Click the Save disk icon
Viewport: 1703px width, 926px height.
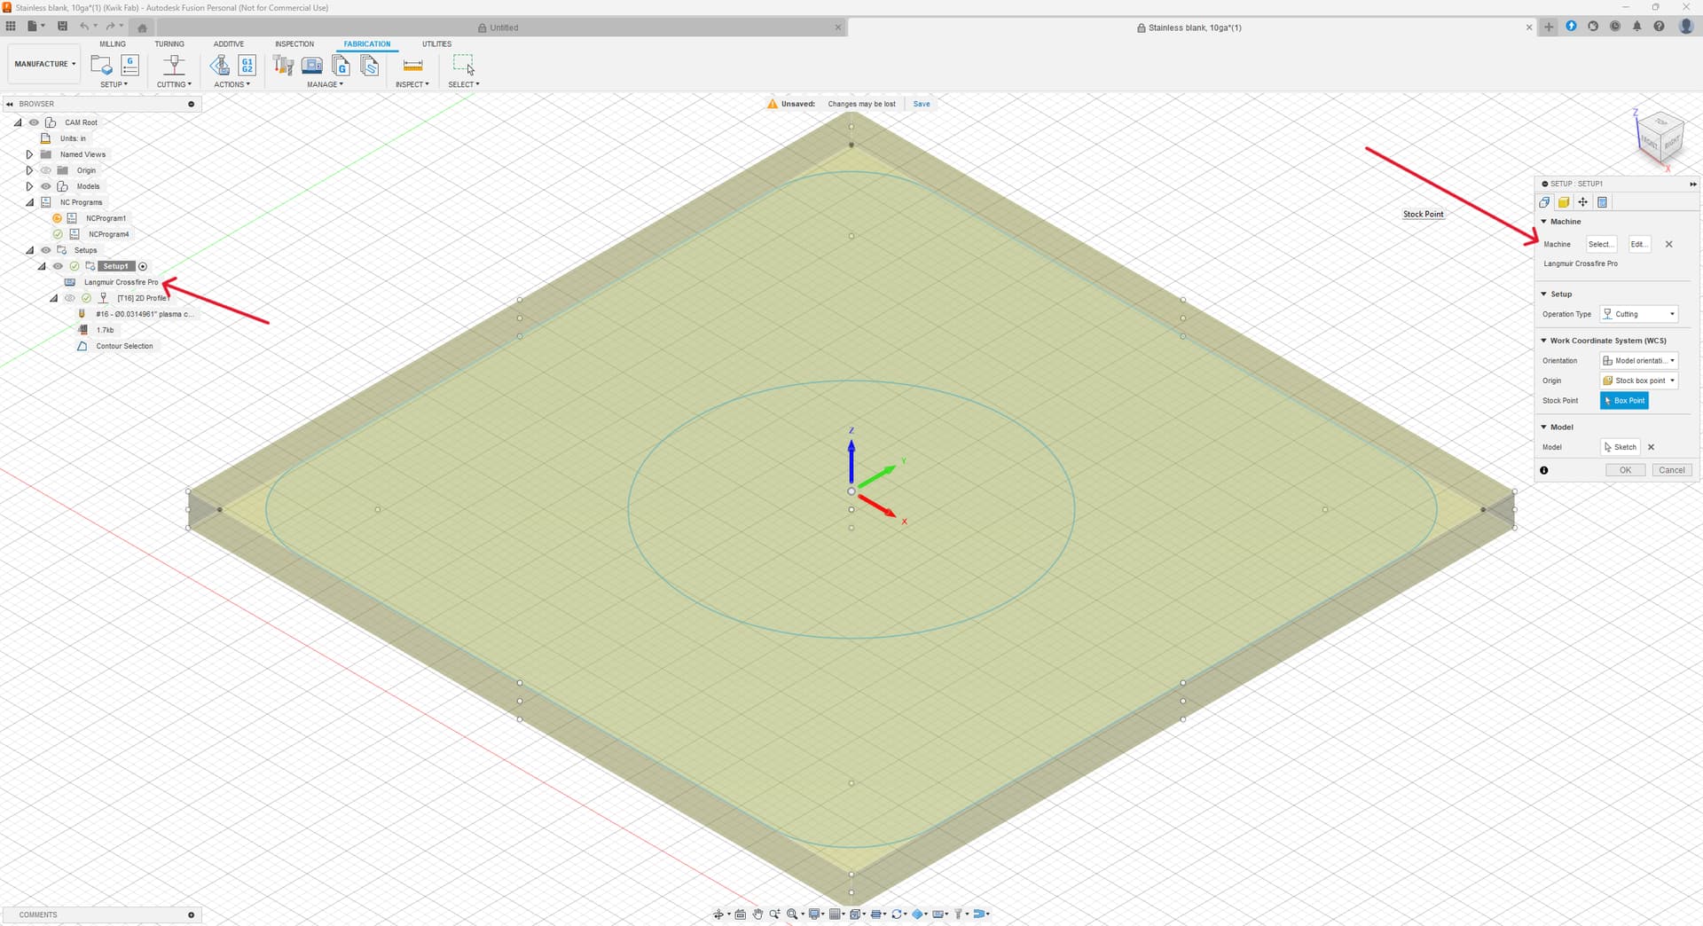click(x=62, y=27)
